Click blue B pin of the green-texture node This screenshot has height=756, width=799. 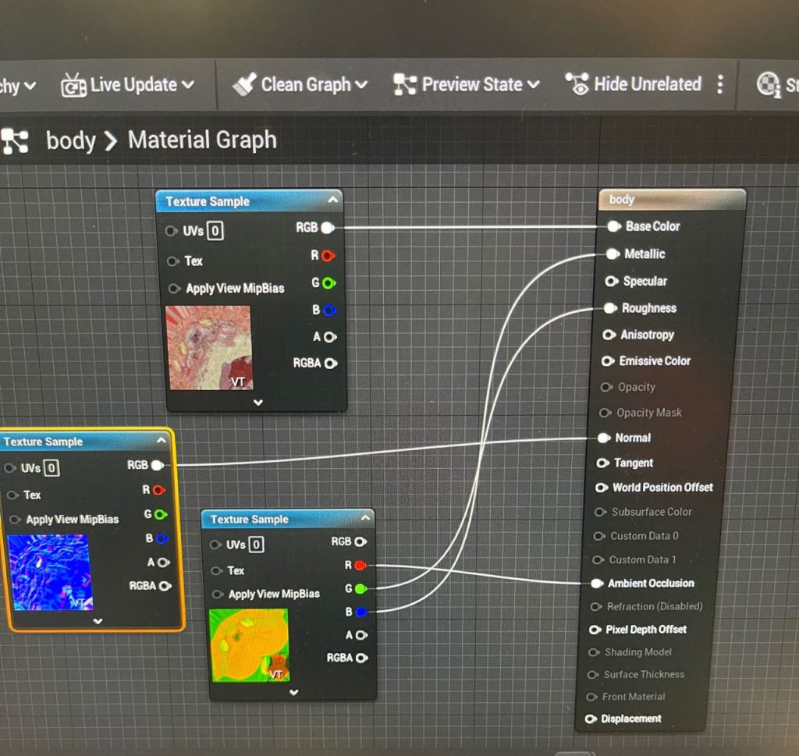(x=361, y=612)
